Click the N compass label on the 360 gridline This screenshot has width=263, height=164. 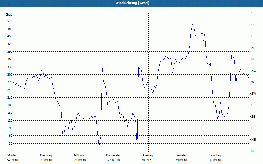click(x=252, y=59)
